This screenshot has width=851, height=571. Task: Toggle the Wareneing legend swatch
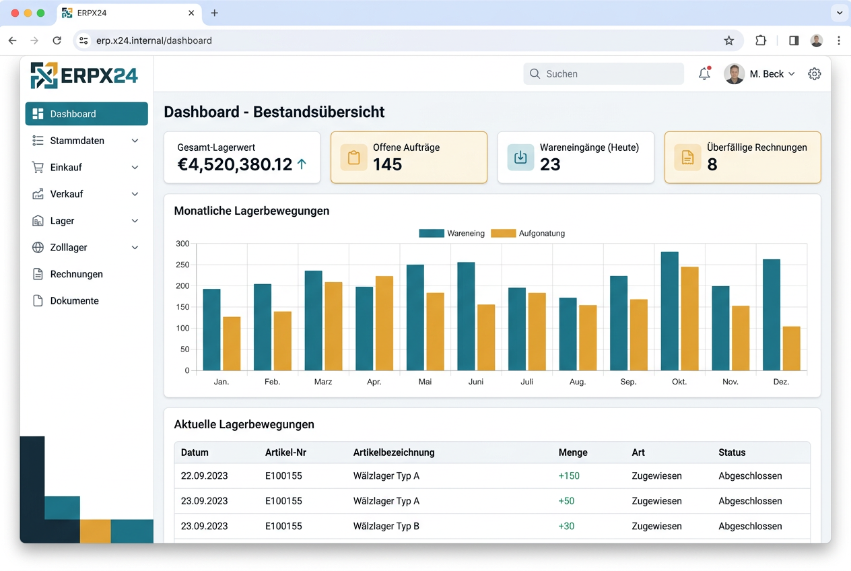[432, 234]
